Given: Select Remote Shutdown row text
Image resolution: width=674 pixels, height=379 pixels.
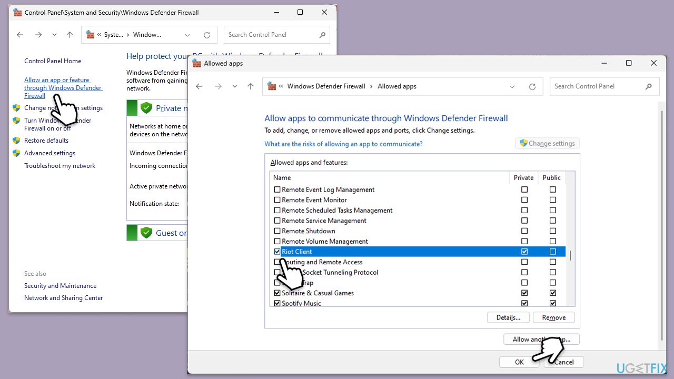Looking at the screenshot, I should [x=308, y=231].
